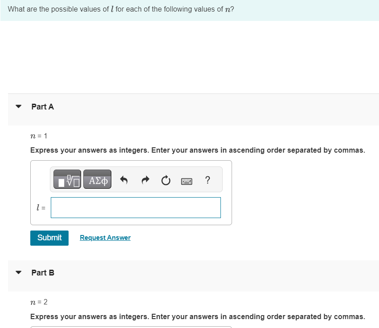Open the Greek symbols ΑΣΦ palette
The image size is (379, 328).
[97, 180]
